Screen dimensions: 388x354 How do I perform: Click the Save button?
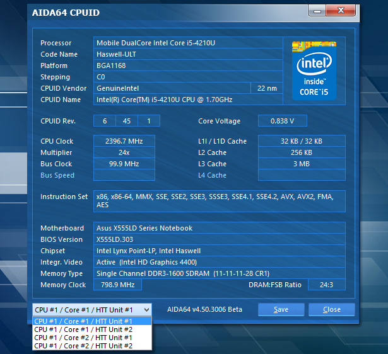tap(281, 309)
